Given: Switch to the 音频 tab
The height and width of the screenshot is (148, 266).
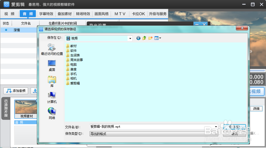Looking at the screenshot, I should point(28,14).
